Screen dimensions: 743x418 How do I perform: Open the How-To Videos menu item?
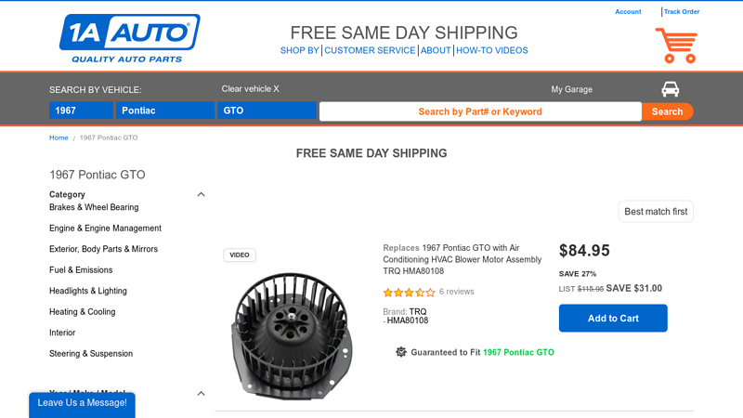click(492, 50)
